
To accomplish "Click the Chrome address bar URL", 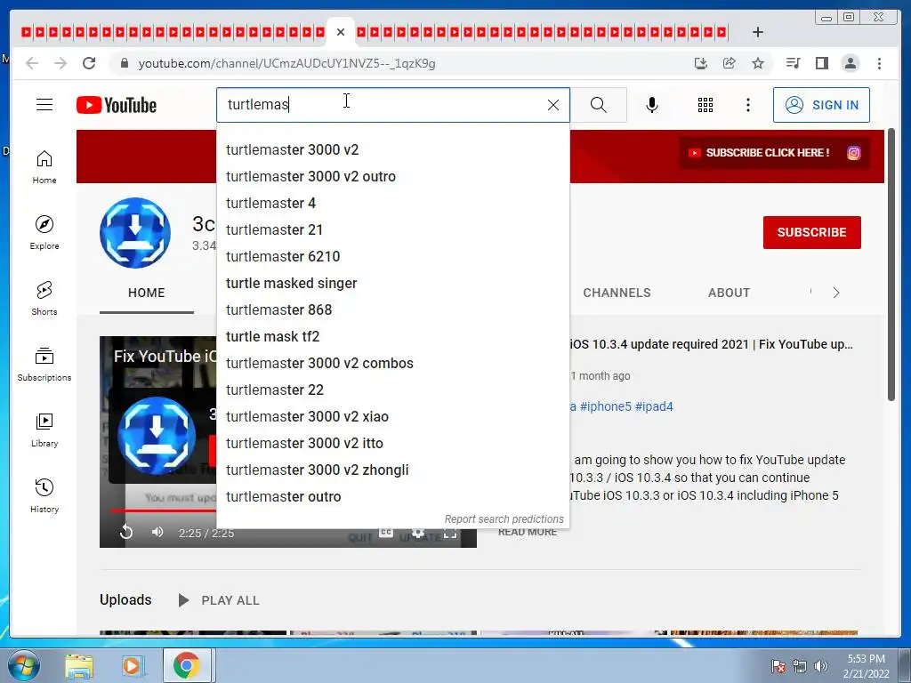I will (x=287, y=63).
